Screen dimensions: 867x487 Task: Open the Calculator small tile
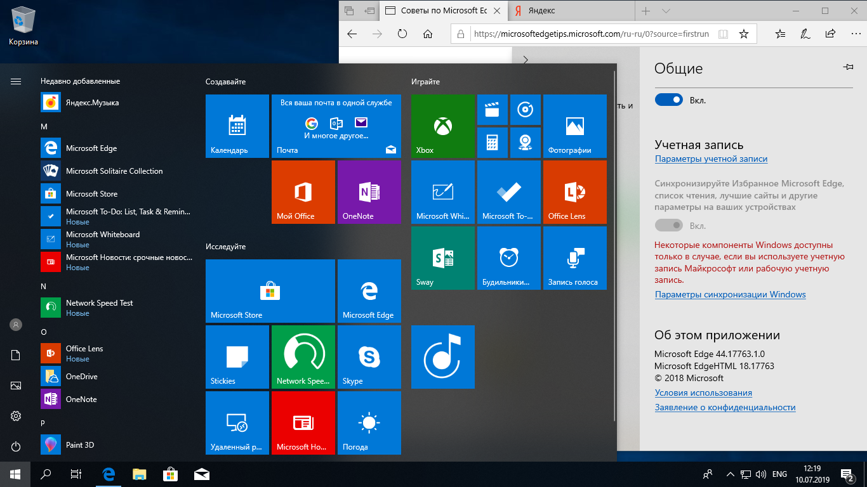[x=493, y=143]
